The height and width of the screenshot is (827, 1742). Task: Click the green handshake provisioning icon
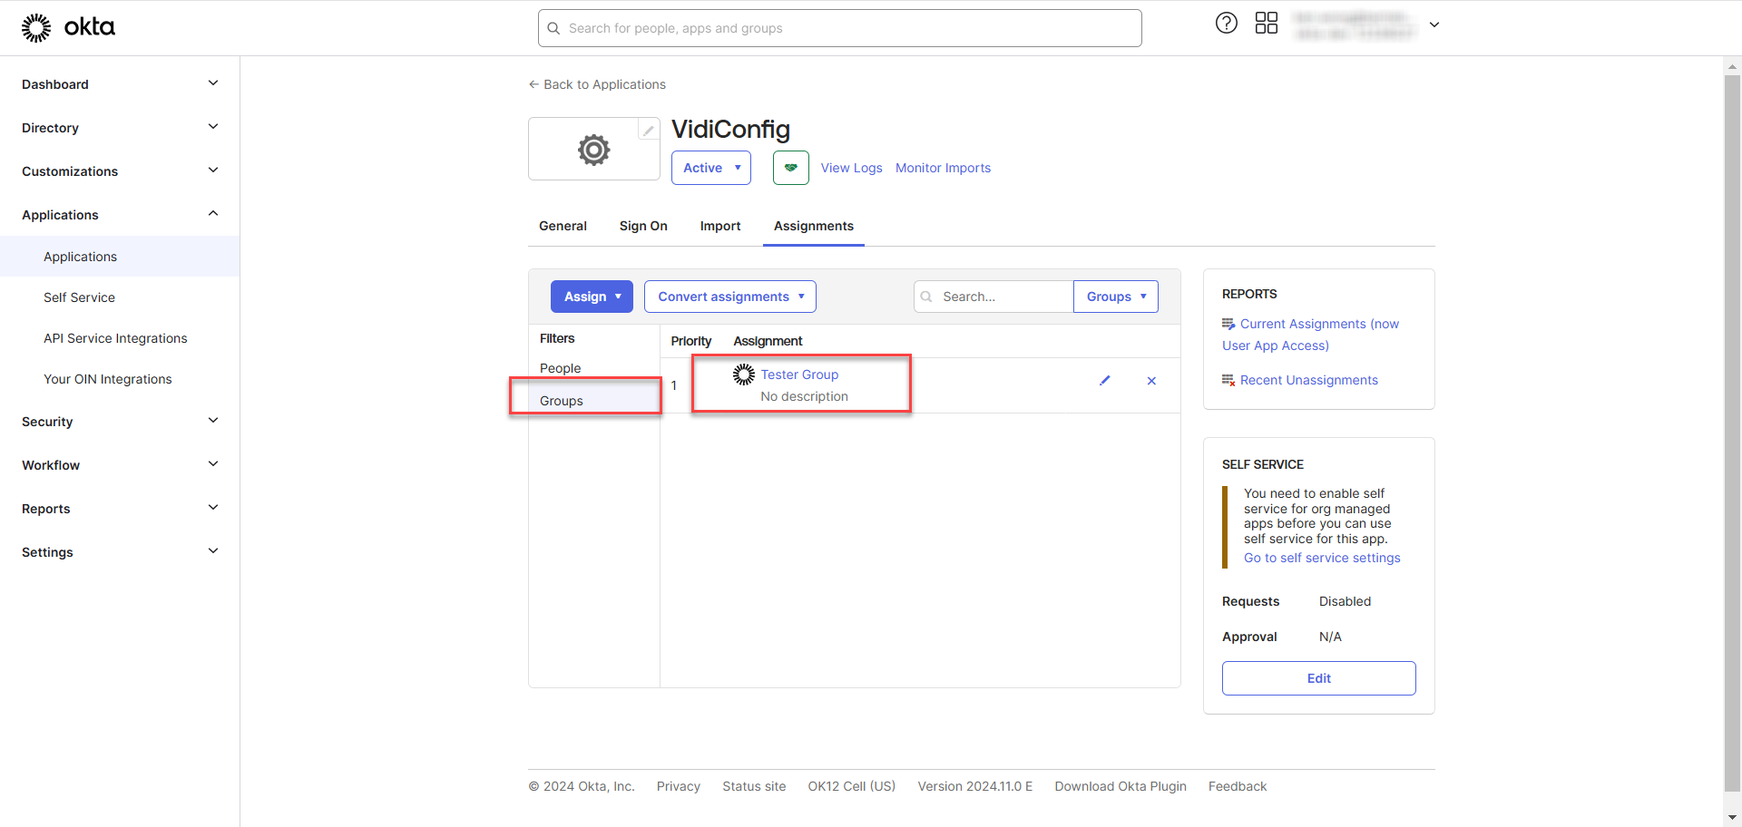point(790,168)
